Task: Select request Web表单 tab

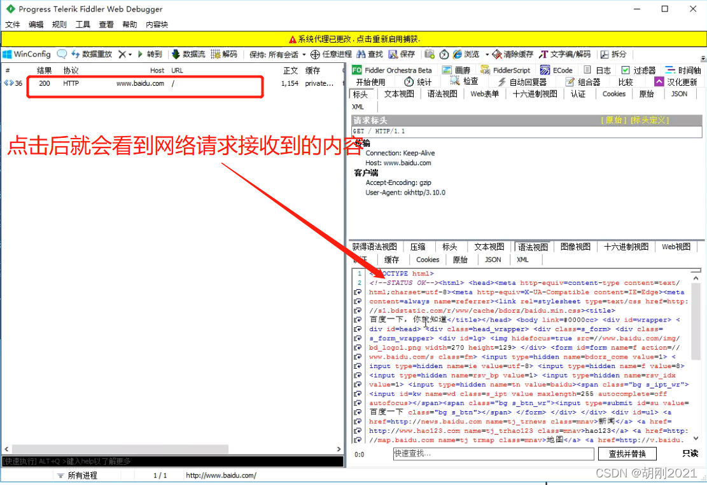Action: (485, 93)
